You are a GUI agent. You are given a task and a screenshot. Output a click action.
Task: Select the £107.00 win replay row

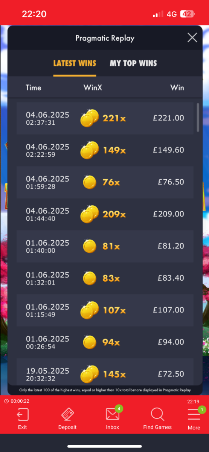[x=105, y=310]
